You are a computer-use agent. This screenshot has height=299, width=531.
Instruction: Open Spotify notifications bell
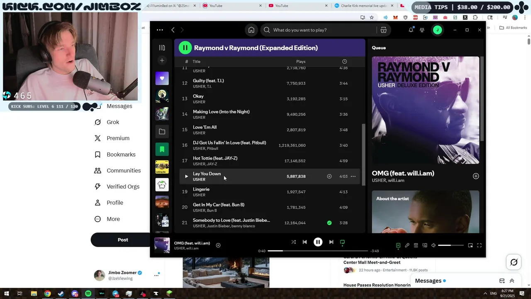[x=411, y=30]
